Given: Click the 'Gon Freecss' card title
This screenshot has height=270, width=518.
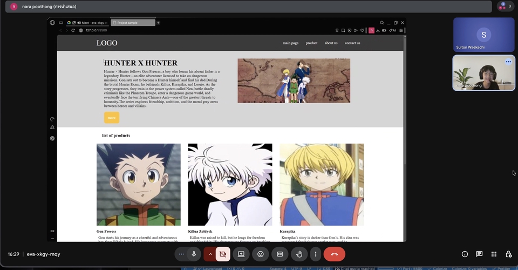Looking at the screenshot, I should pyautogui.click(x=106, y=231).
